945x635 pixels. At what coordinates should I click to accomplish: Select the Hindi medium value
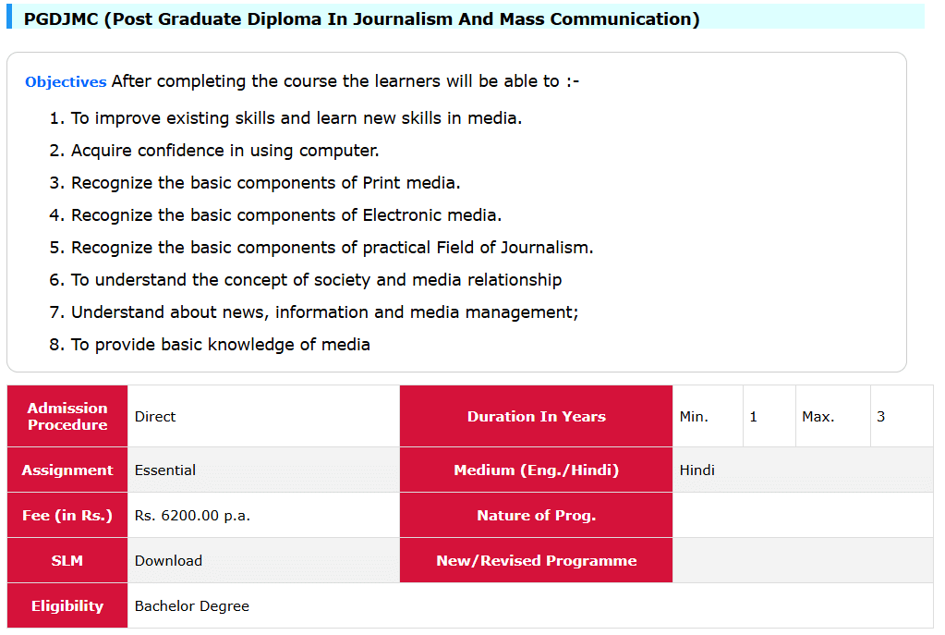[x=697, y=470]
